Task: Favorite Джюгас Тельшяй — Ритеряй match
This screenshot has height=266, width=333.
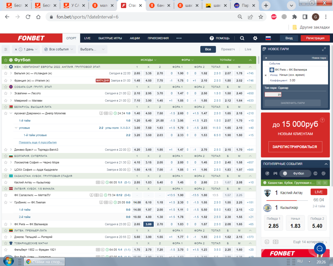Action: pos(6,237)
